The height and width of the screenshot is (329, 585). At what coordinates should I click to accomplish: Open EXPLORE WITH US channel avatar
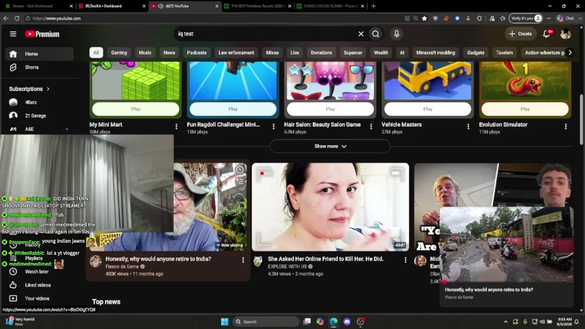258,261
